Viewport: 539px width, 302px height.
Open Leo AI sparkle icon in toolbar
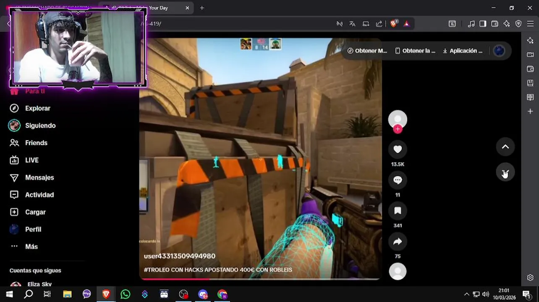(507, 24)
